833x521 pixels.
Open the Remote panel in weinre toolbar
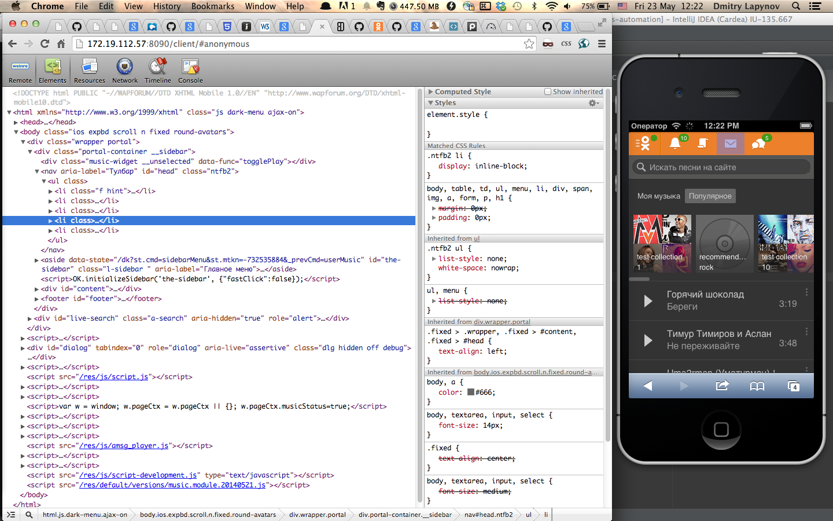(x=20, y=71)
